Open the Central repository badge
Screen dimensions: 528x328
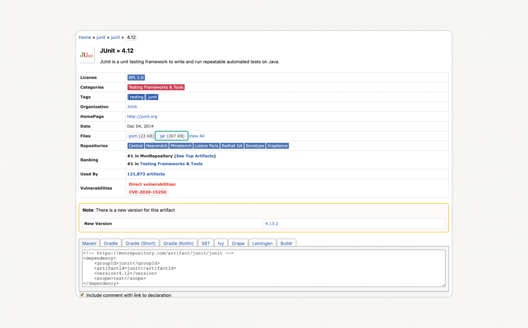click(136, 146)
